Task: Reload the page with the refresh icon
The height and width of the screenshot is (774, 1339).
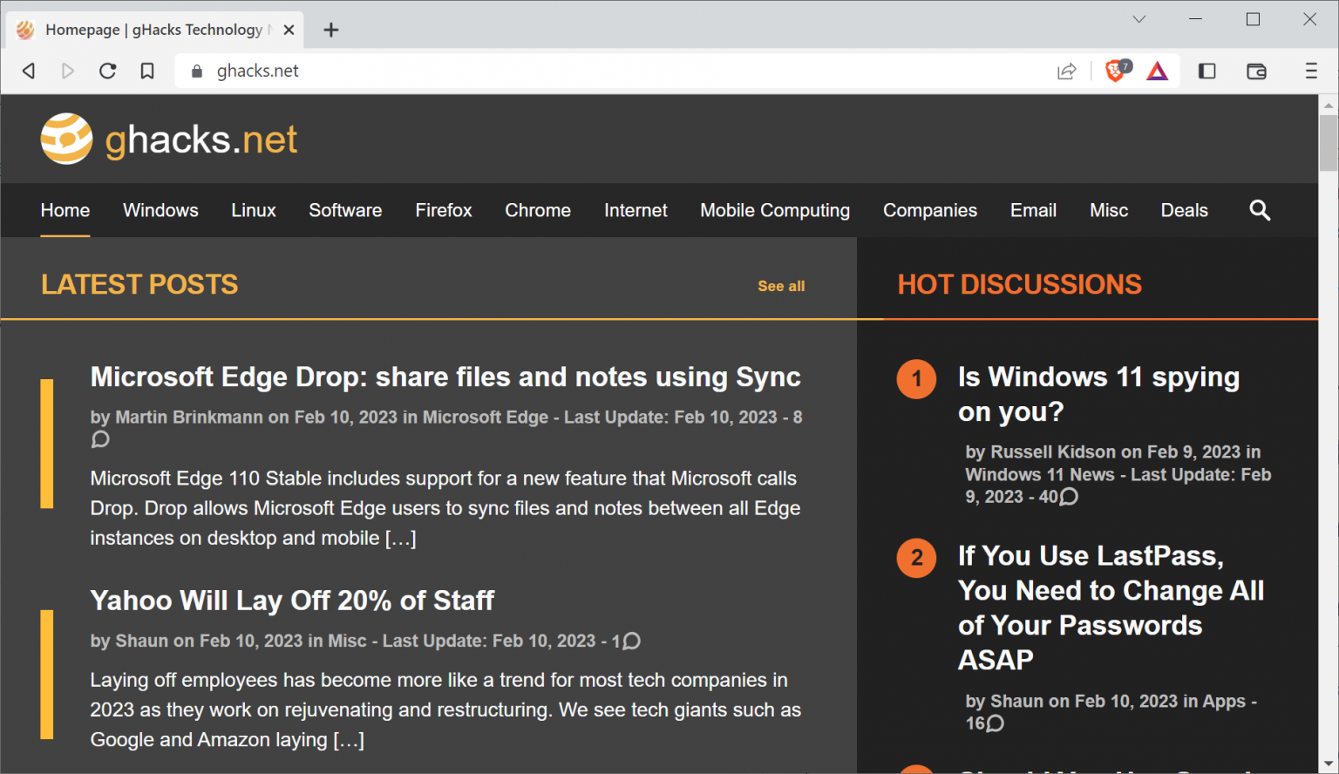Action: [108, 71]
